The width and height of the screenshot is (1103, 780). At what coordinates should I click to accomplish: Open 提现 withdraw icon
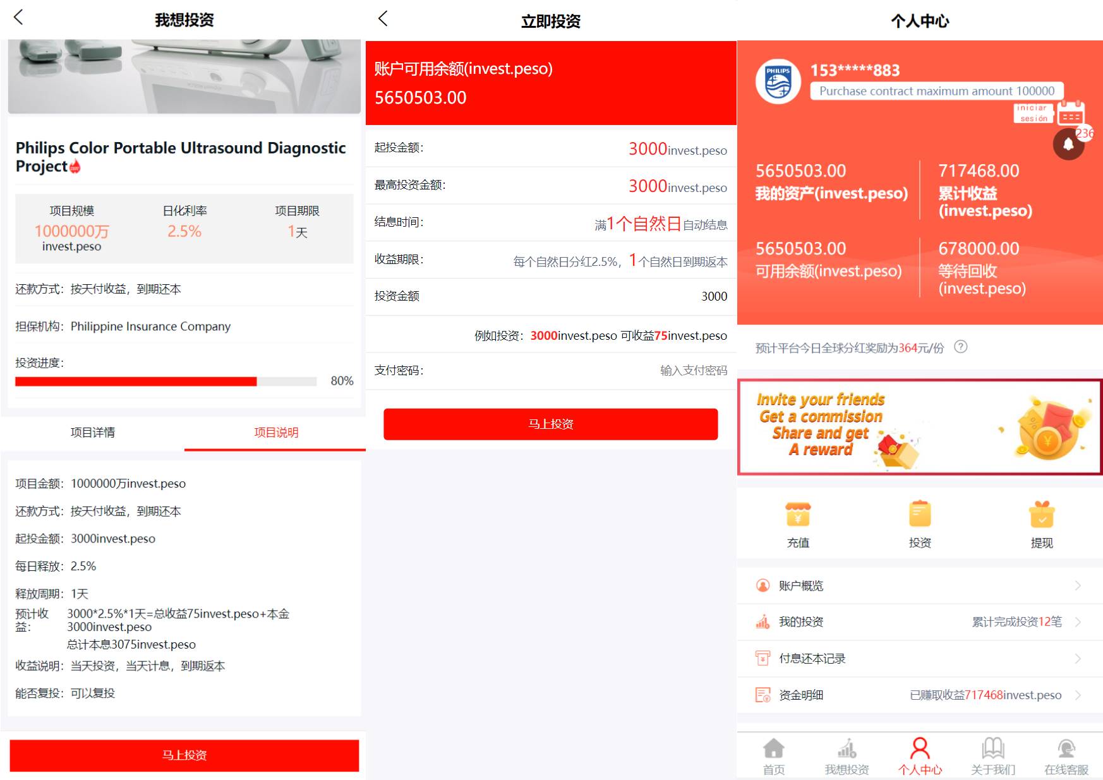(x=1042, y=514)
